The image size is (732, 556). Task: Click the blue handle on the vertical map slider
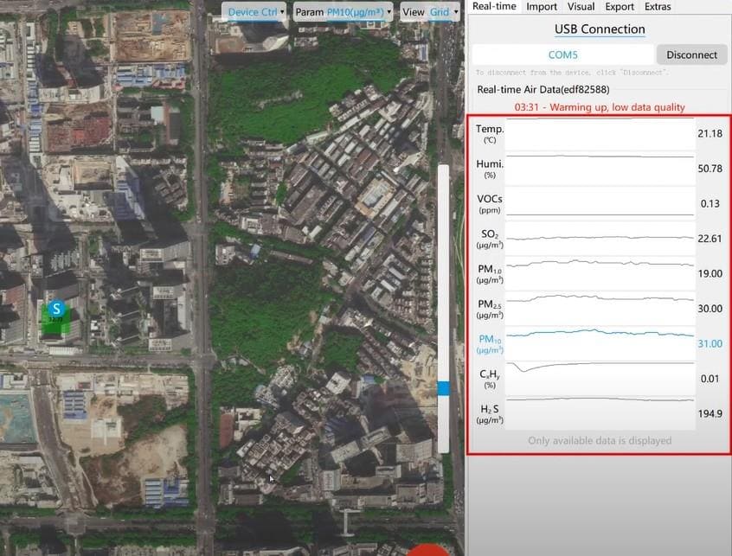pos(444,389)
